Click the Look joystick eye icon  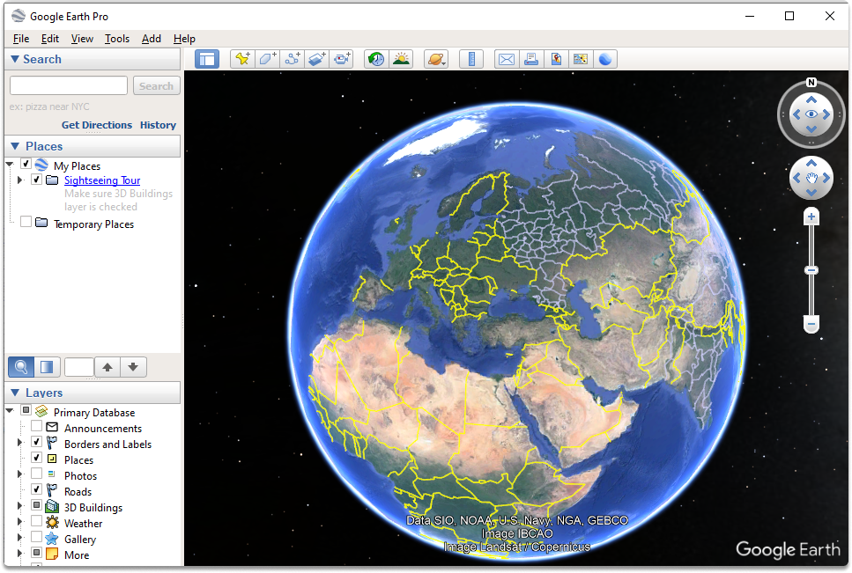[x=811, y=114]
